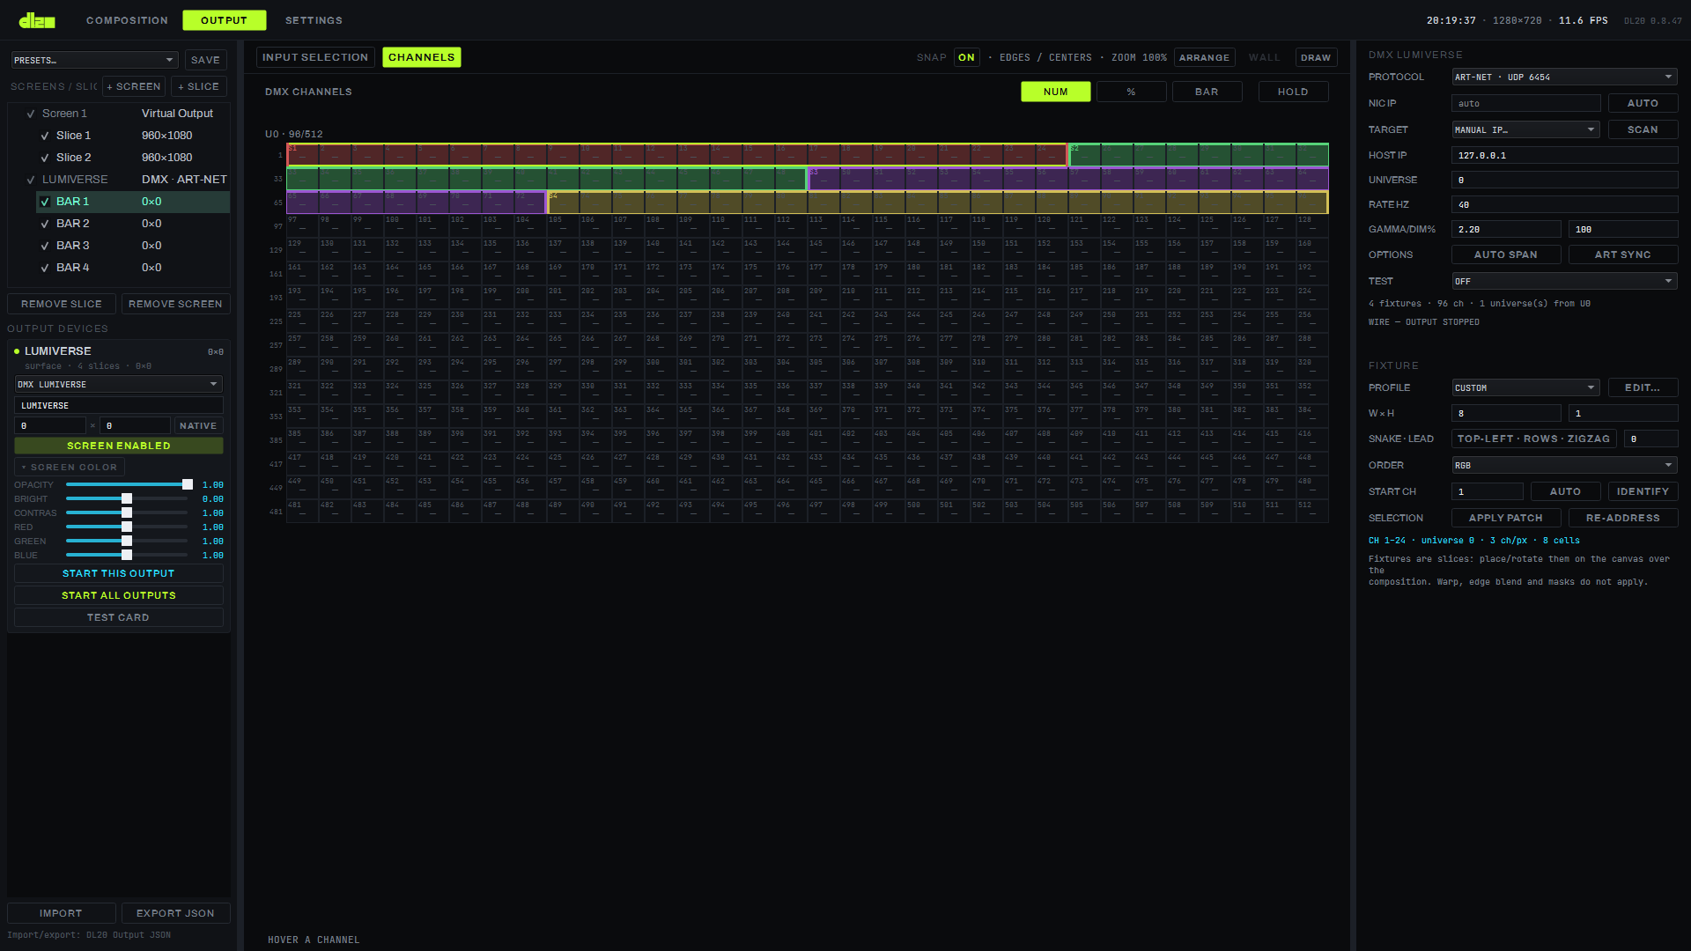Click the Draw button
This screenshot has width=1691, height=951.
pos(1316,57)
